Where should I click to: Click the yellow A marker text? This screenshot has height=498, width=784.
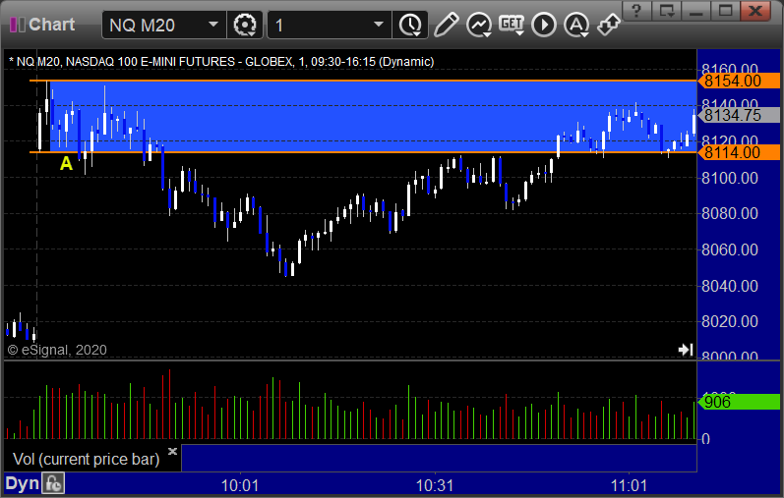click(66, 163)
